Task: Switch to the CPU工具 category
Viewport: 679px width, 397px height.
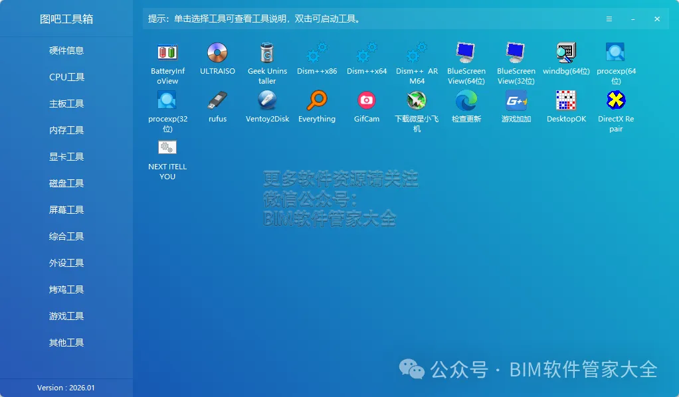Action: tap(66, 77)
